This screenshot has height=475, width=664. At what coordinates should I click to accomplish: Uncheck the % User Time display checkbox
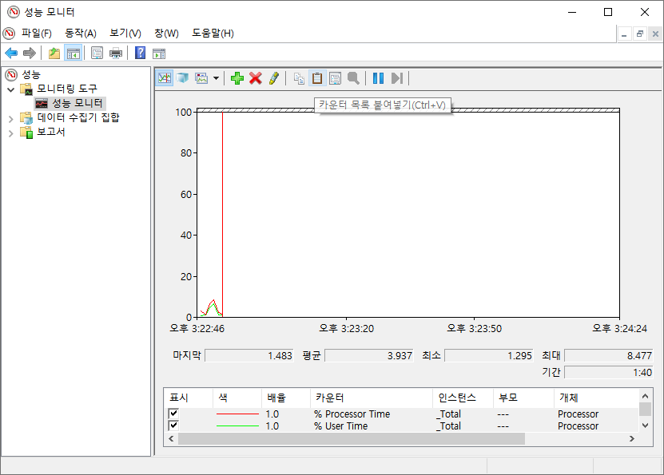173,426
